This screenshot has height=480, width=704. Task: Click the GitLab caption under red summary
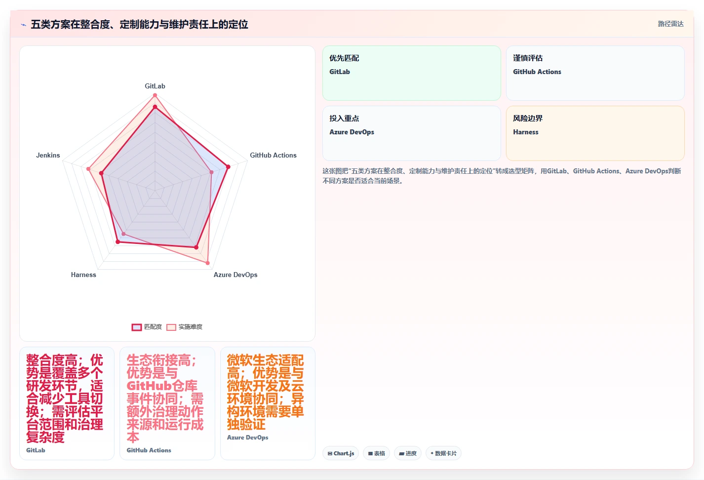[36, 450]
